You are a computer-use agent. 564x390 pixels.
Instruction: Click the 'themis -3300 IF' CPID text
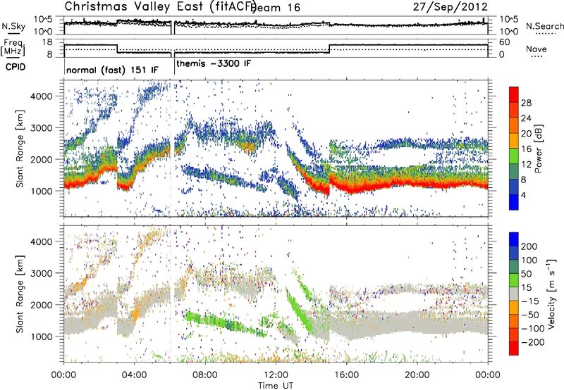coord(214,63)
